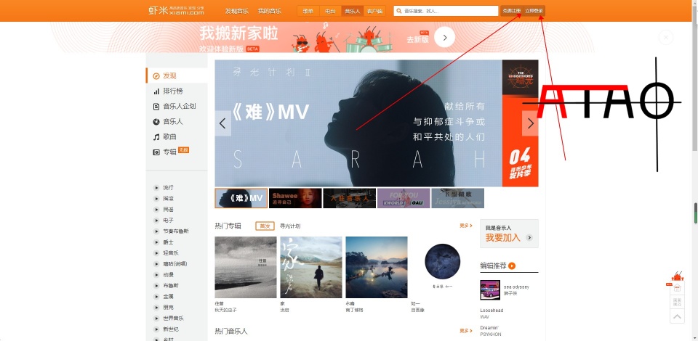Click play icon beside 流行 genre
The image size is (698, 341).
[x=156, y=188]
